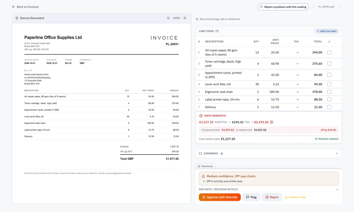Viewport: 354px width, 212px height.
Task: Collapse the Add Note / Decision Details section
Action: 337,189
